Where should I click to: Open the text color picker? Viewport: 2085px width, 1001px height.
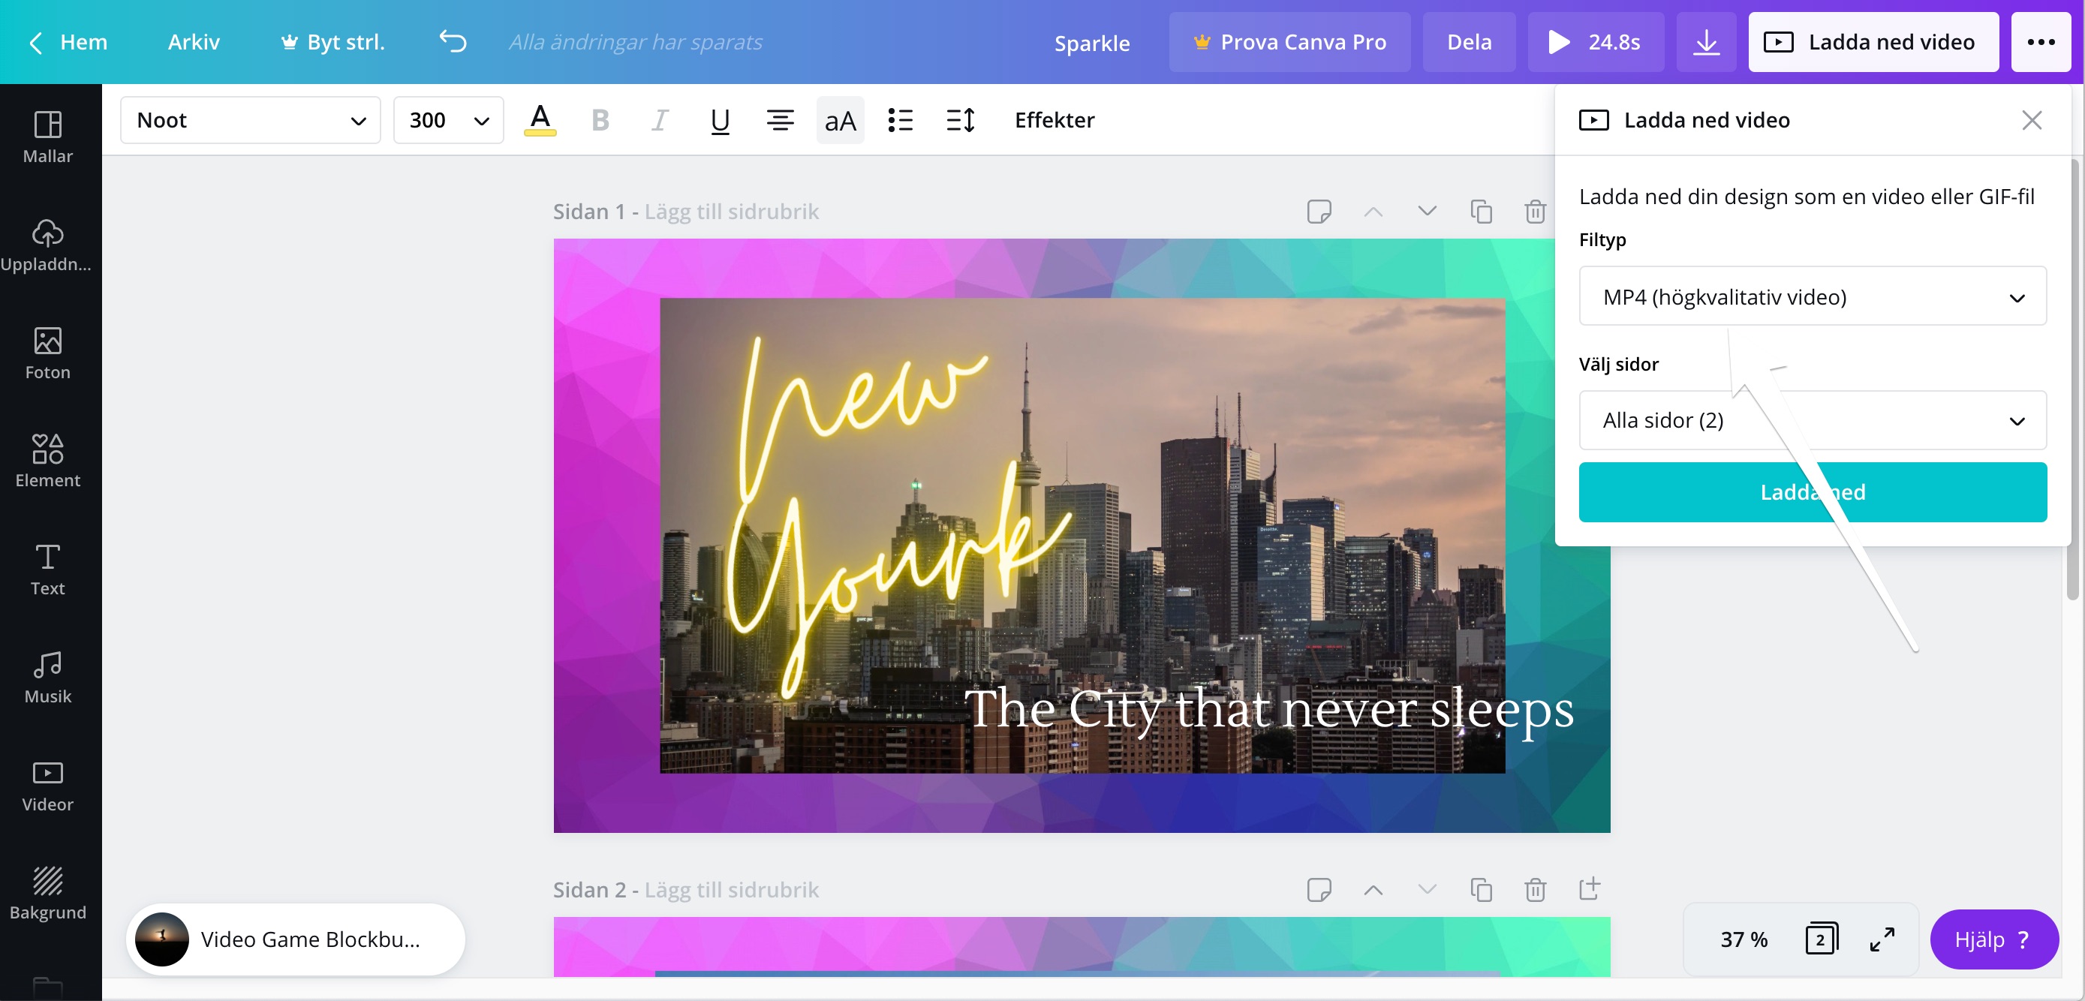click(x=540, y=120)
